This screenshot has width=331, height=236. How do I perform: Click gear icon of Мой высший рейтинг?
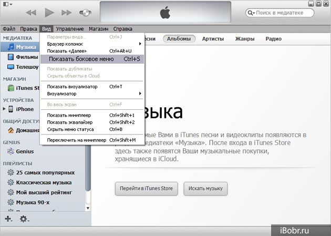coord(11,192)
